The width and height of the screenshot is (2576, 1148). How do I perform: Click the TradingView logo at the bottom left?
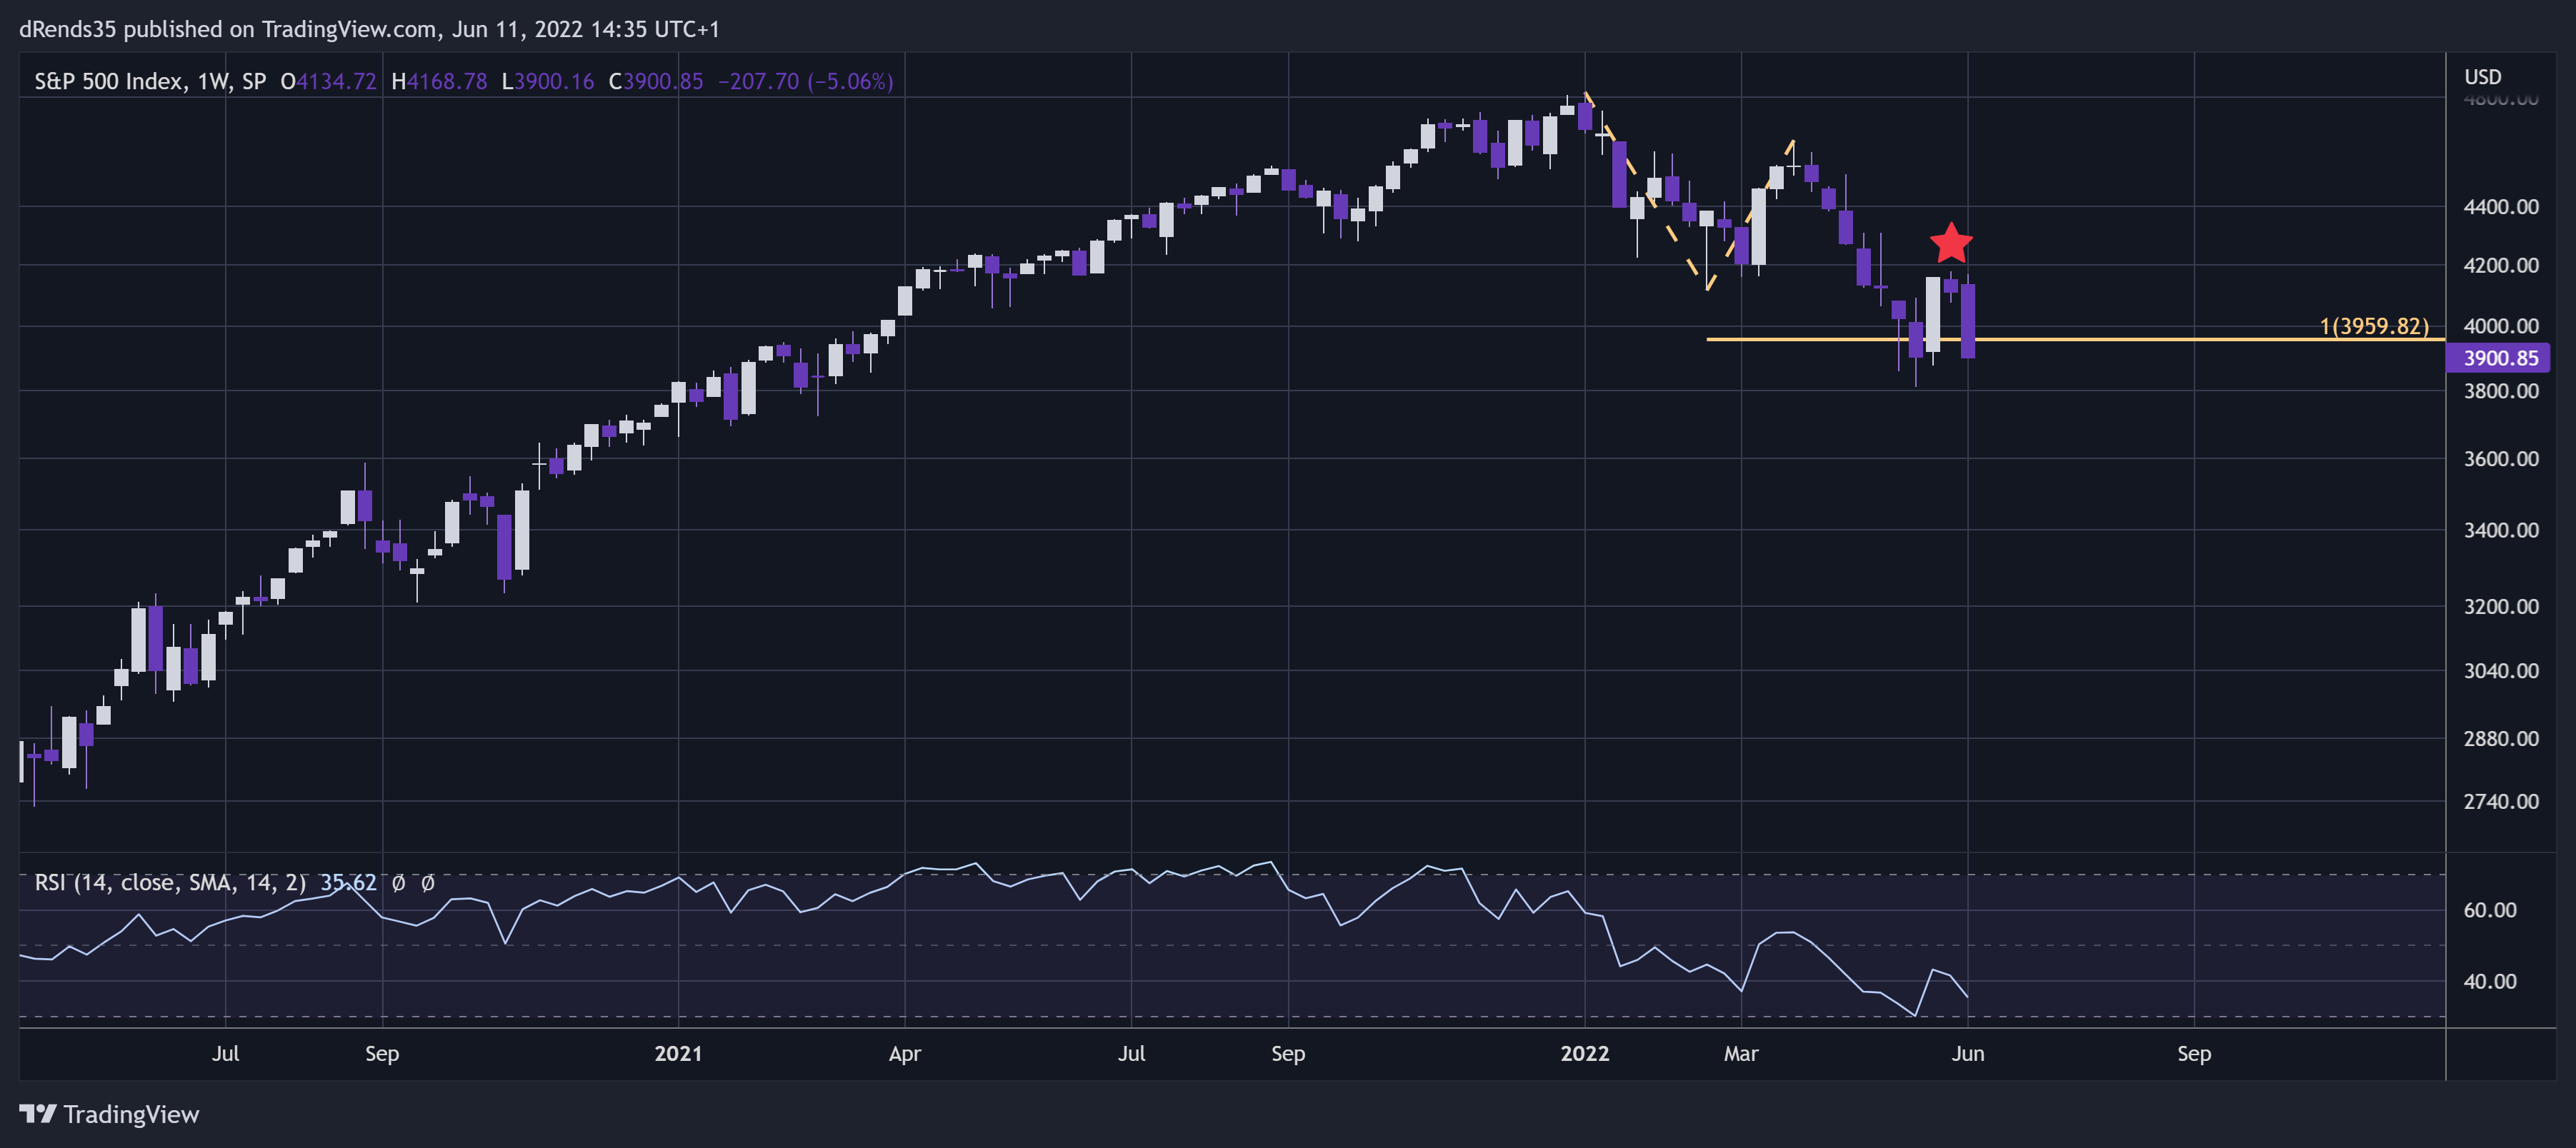point(109,1114)
